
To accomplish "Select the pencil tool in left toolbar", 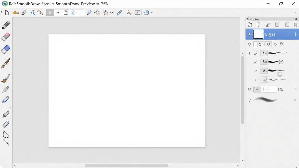I will (6, 25).
